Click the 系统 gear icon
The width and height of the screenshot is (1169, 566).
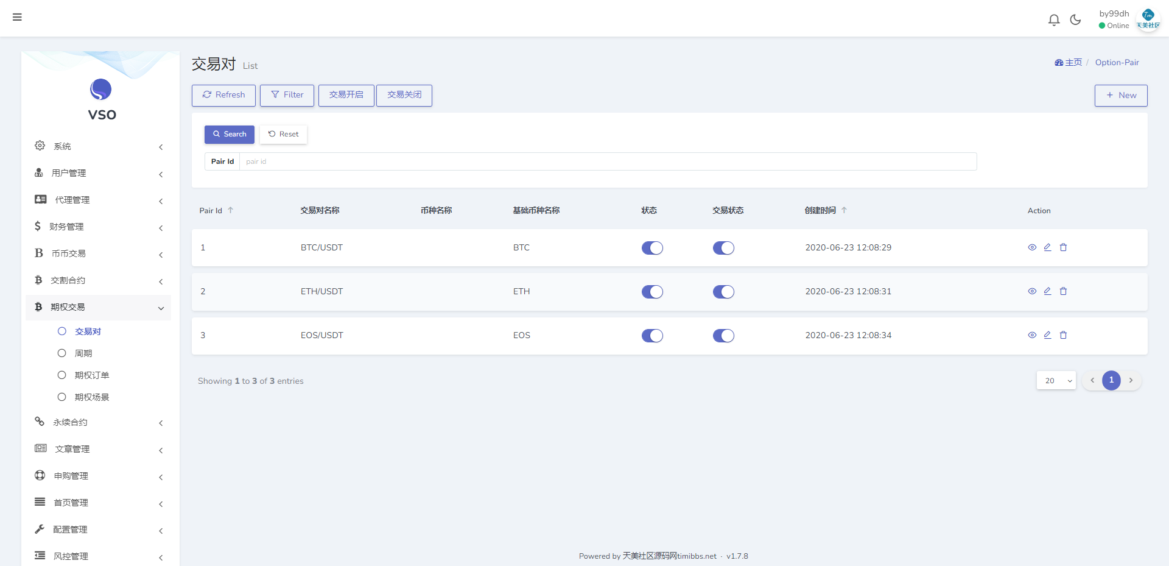click(x=40, y=146)
